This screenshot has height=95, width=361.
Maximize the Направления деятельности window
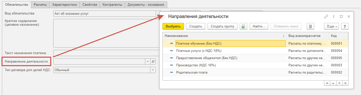341,16
